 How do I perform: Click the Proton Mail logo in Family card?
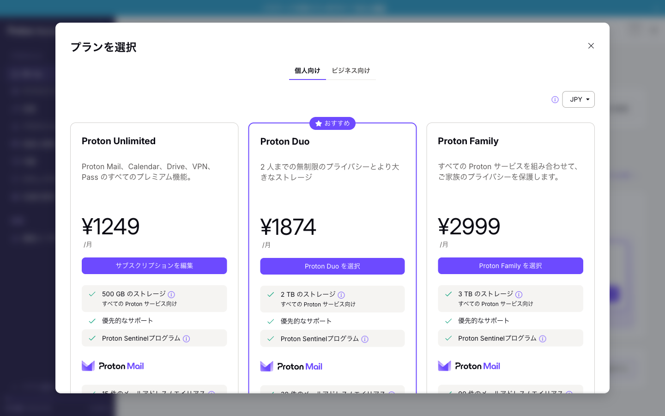pos(469,366)
